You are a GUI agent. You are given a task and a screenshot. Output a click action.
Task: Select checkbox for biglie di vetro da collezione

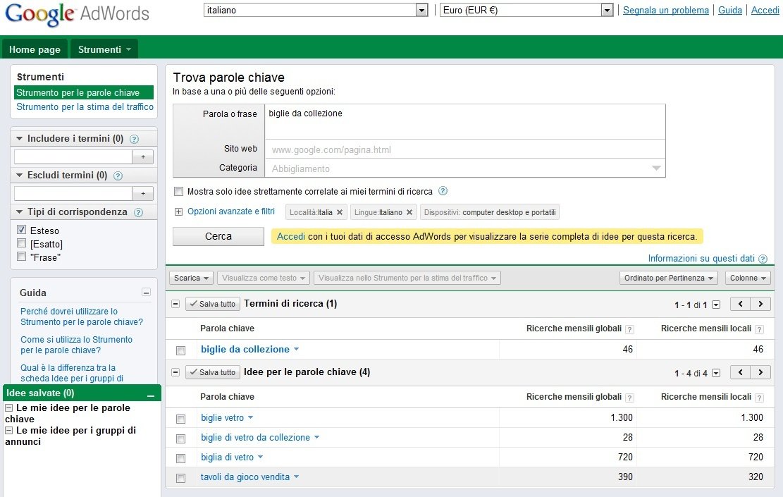click(180, 438)
